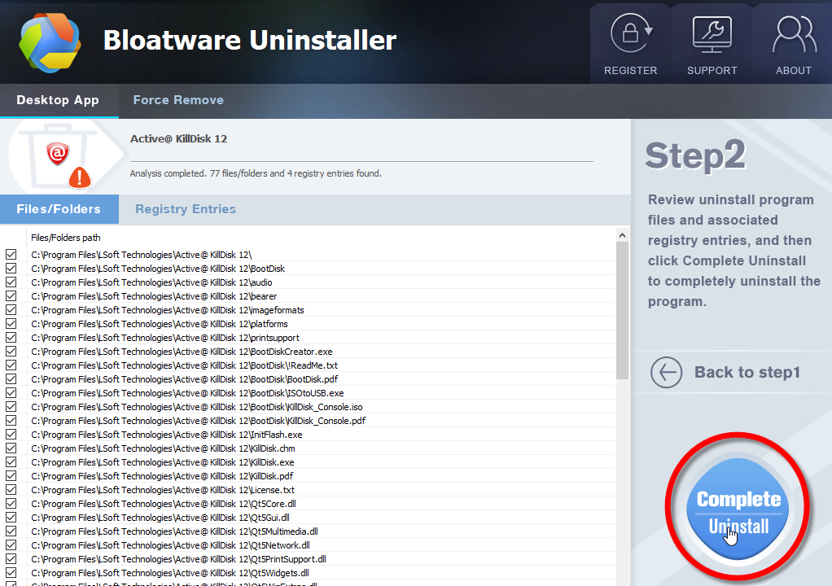Select the KillDisk_Console.pdf path row
The height and width of the screenshot is (586, 832).
[x=199, y=421]
